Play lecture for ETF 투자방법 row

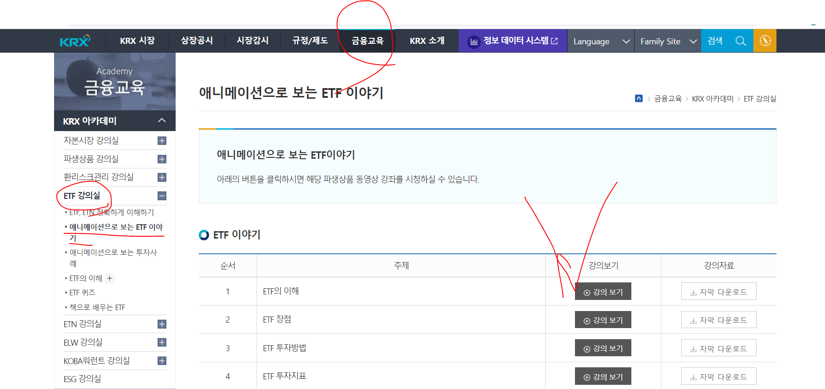(x=603, y=348)
